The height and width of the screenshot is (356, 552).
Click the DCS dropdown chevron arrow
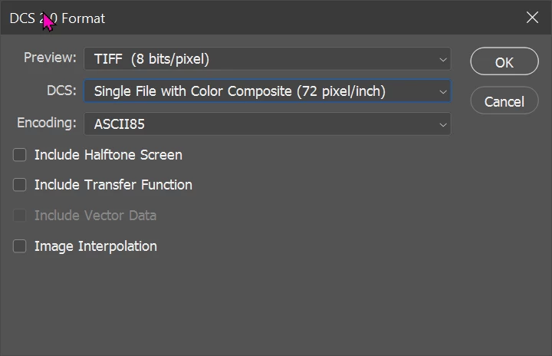[443, 91]
